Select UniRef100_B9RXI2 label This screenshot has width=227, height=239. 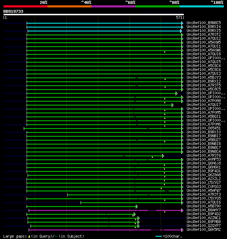pyautogui.click(x=204, y=82)
